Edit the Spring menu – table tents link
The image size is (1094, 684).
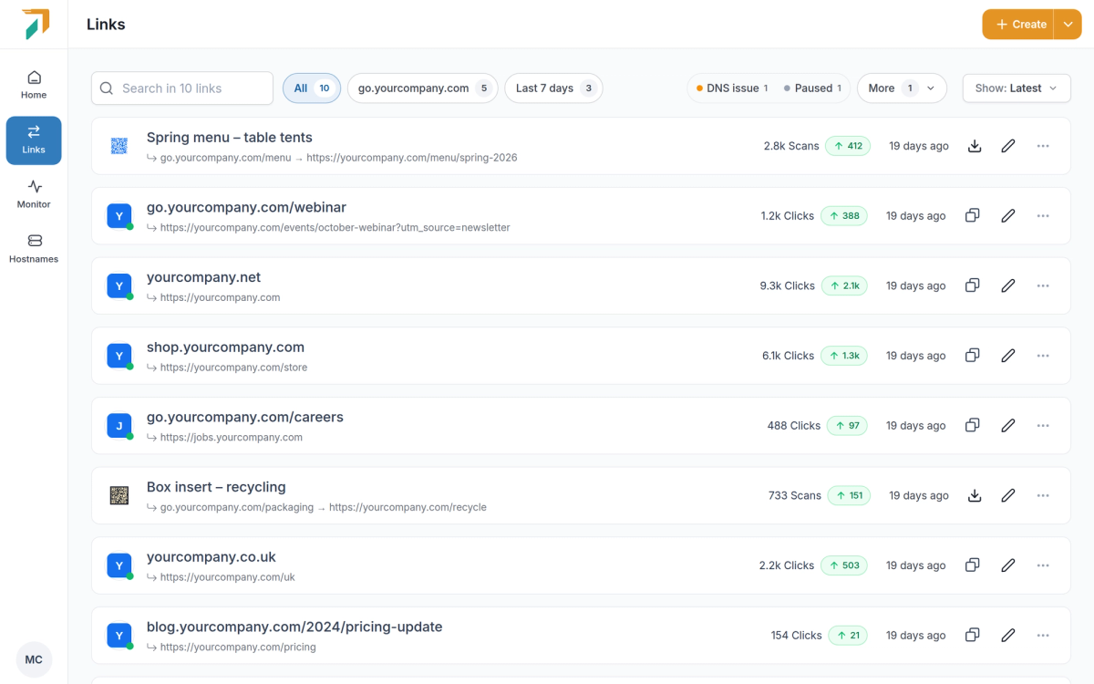pyautogui.click(x=1008, y=146)
